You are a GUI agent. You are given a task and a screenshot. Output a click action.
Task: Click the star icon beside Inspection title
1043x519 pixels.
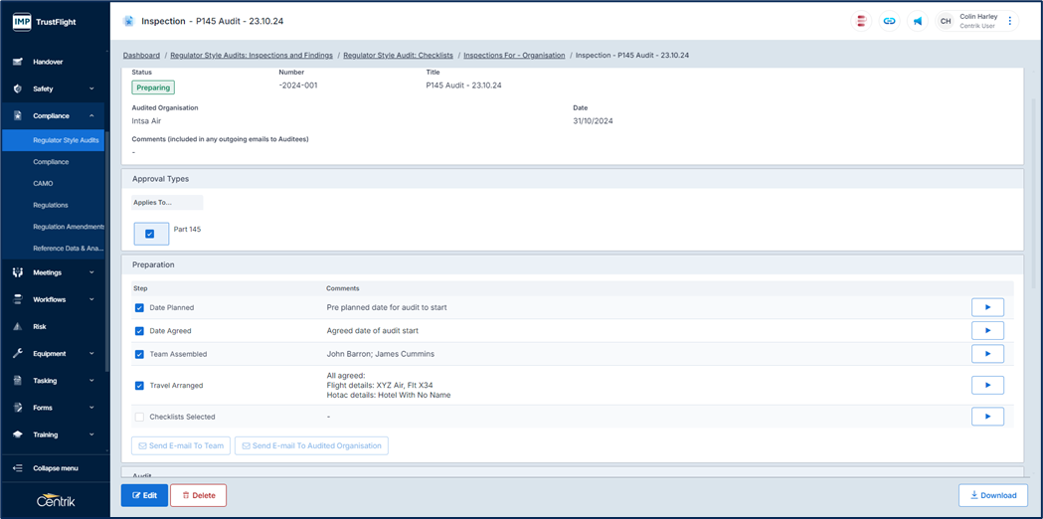pos(128,21)
